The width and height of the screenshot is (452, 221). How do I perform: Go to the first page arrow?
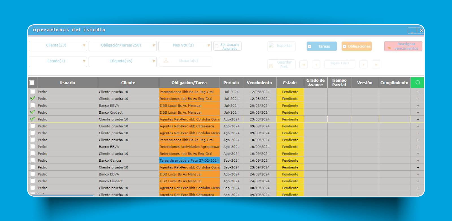tap(303, 64)
